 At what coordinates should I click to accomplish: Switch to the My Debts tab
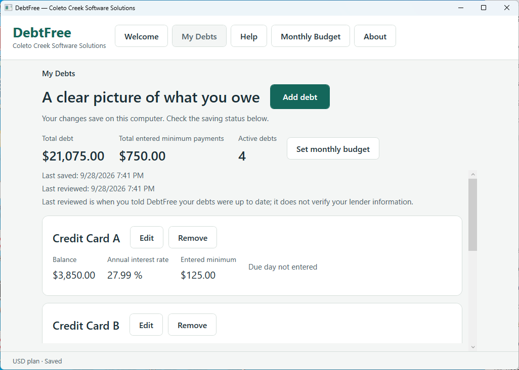[x=199, y=36]
